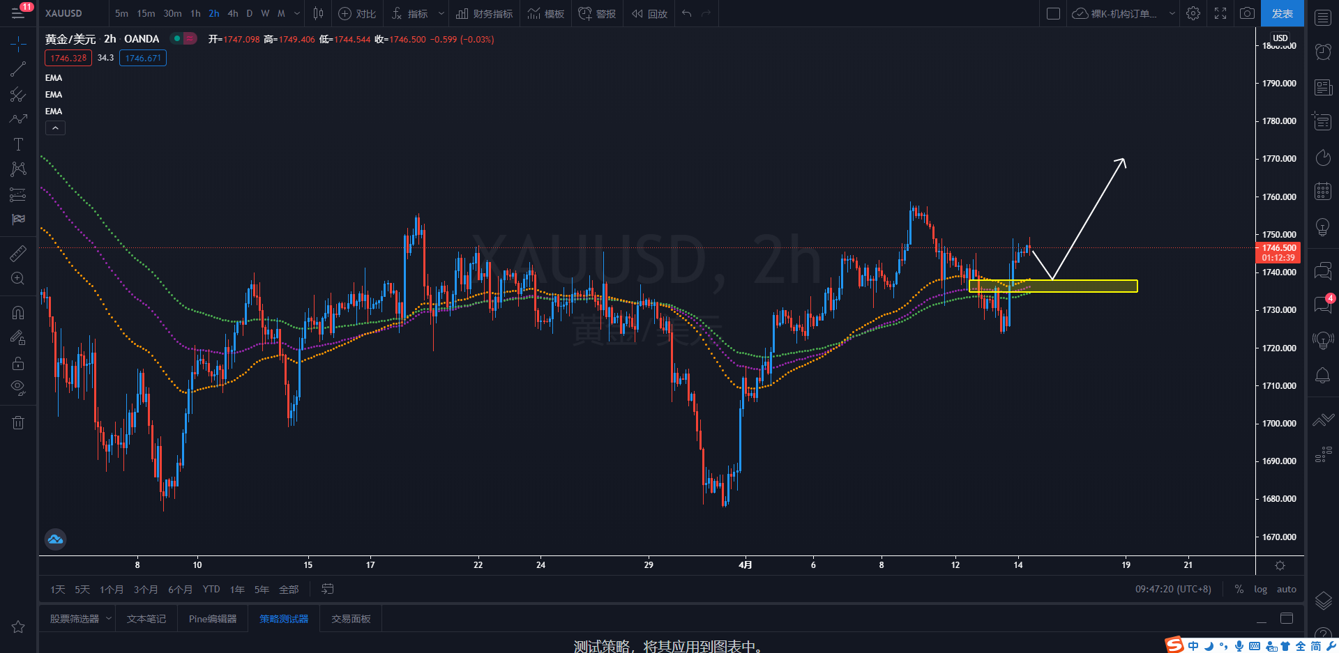Click the ruler measure tool

tap(18, 254)
